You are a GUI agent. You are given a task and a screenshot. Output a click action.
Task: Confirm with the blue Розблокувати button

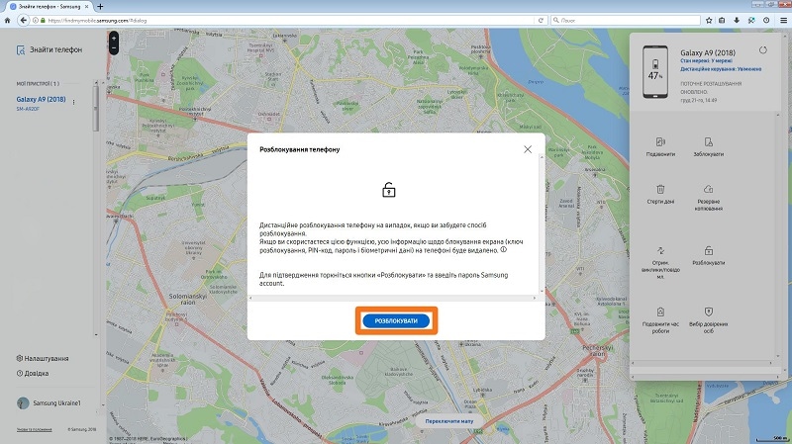point(396,321)
